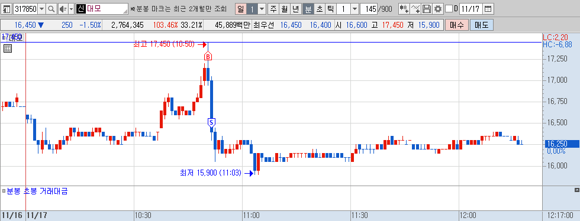This screenshot has width=580, height=221.
Task: Click the current price 16,450 in quote bar
Action: point(25,25)
